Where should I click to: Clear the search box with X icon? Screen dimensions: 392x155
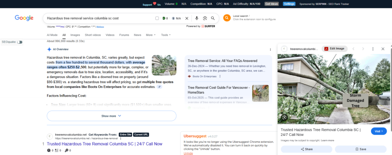click(187, 18)
